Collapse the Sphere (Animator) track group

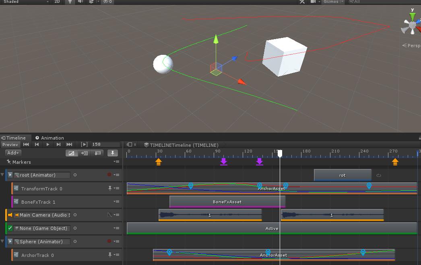coord(2,241)
